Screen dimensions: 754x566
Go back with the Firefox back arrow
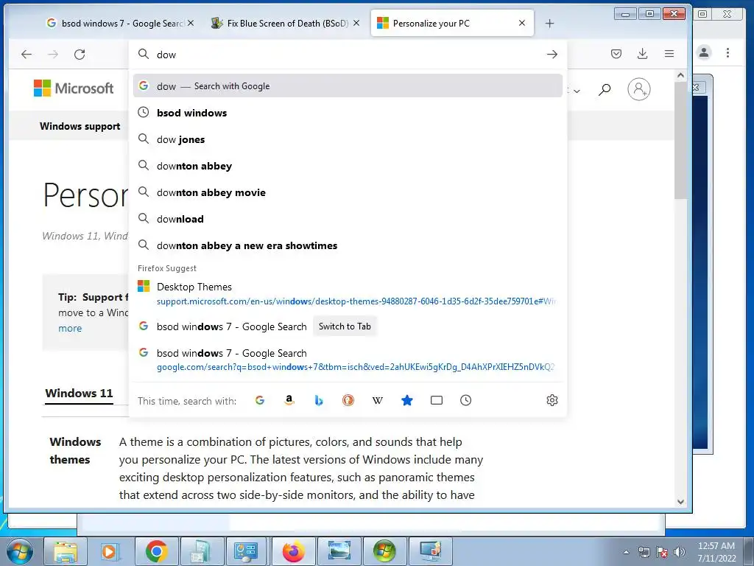click(27, 55)
